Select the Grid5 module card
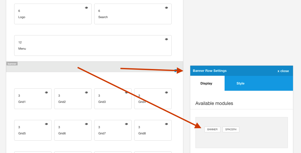301x153 pixels. point(33,130)
